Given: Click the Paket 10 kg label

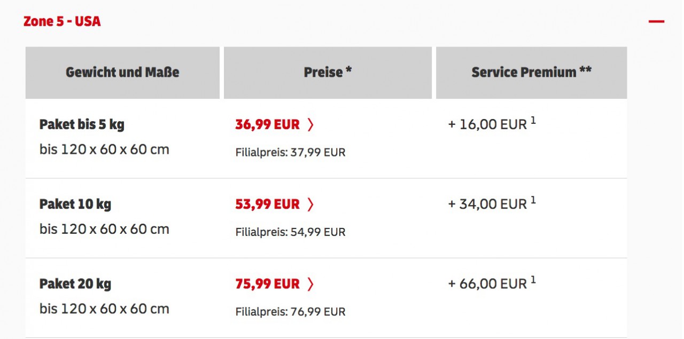Looking at the screenshot, I should pos(75,204).
